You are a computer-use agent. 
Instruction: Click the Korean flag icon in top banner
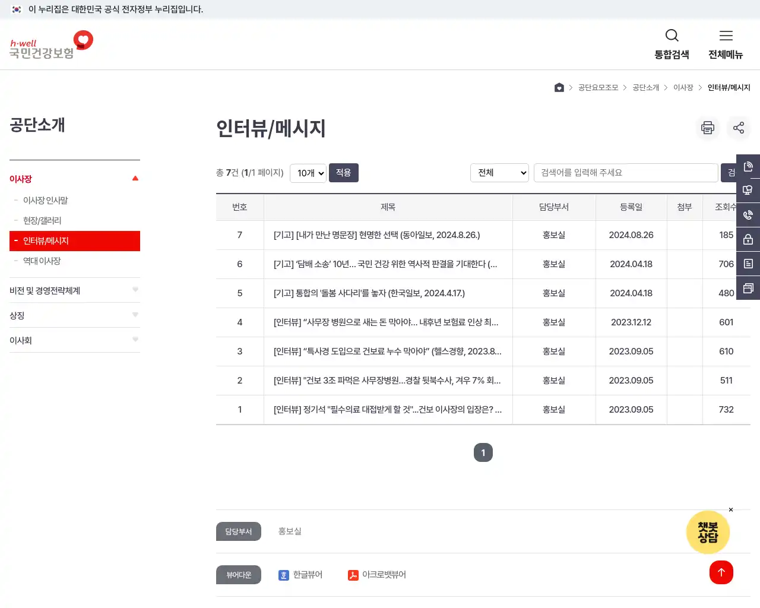[x=17, y=9]
